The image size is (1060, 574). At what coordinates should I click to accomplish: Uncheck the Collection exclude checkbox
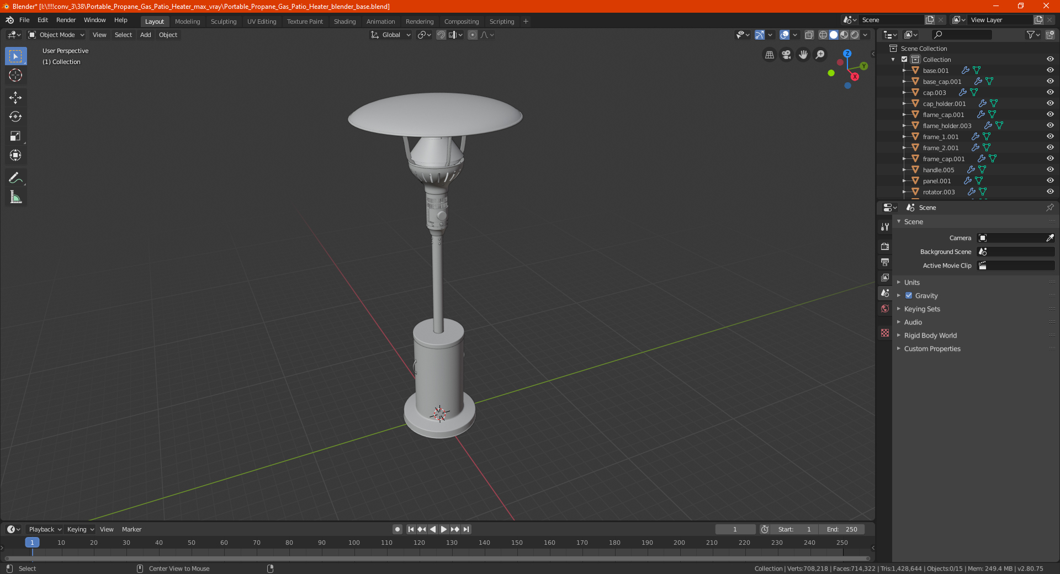(x=904, y=60)
